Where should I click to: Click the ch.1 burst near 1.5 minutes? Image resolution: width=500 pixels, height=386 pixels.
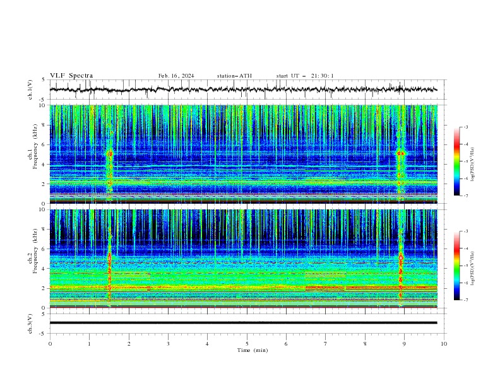[x=110, y=154]
